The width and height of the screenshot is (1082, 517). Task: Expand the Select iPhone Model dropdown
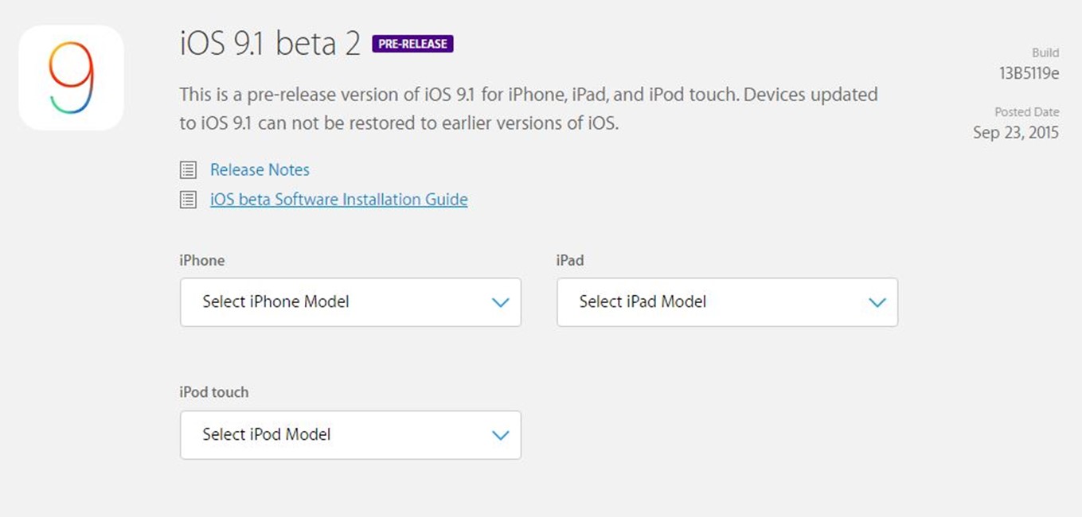pyautogui.click(x=350, y=302)
